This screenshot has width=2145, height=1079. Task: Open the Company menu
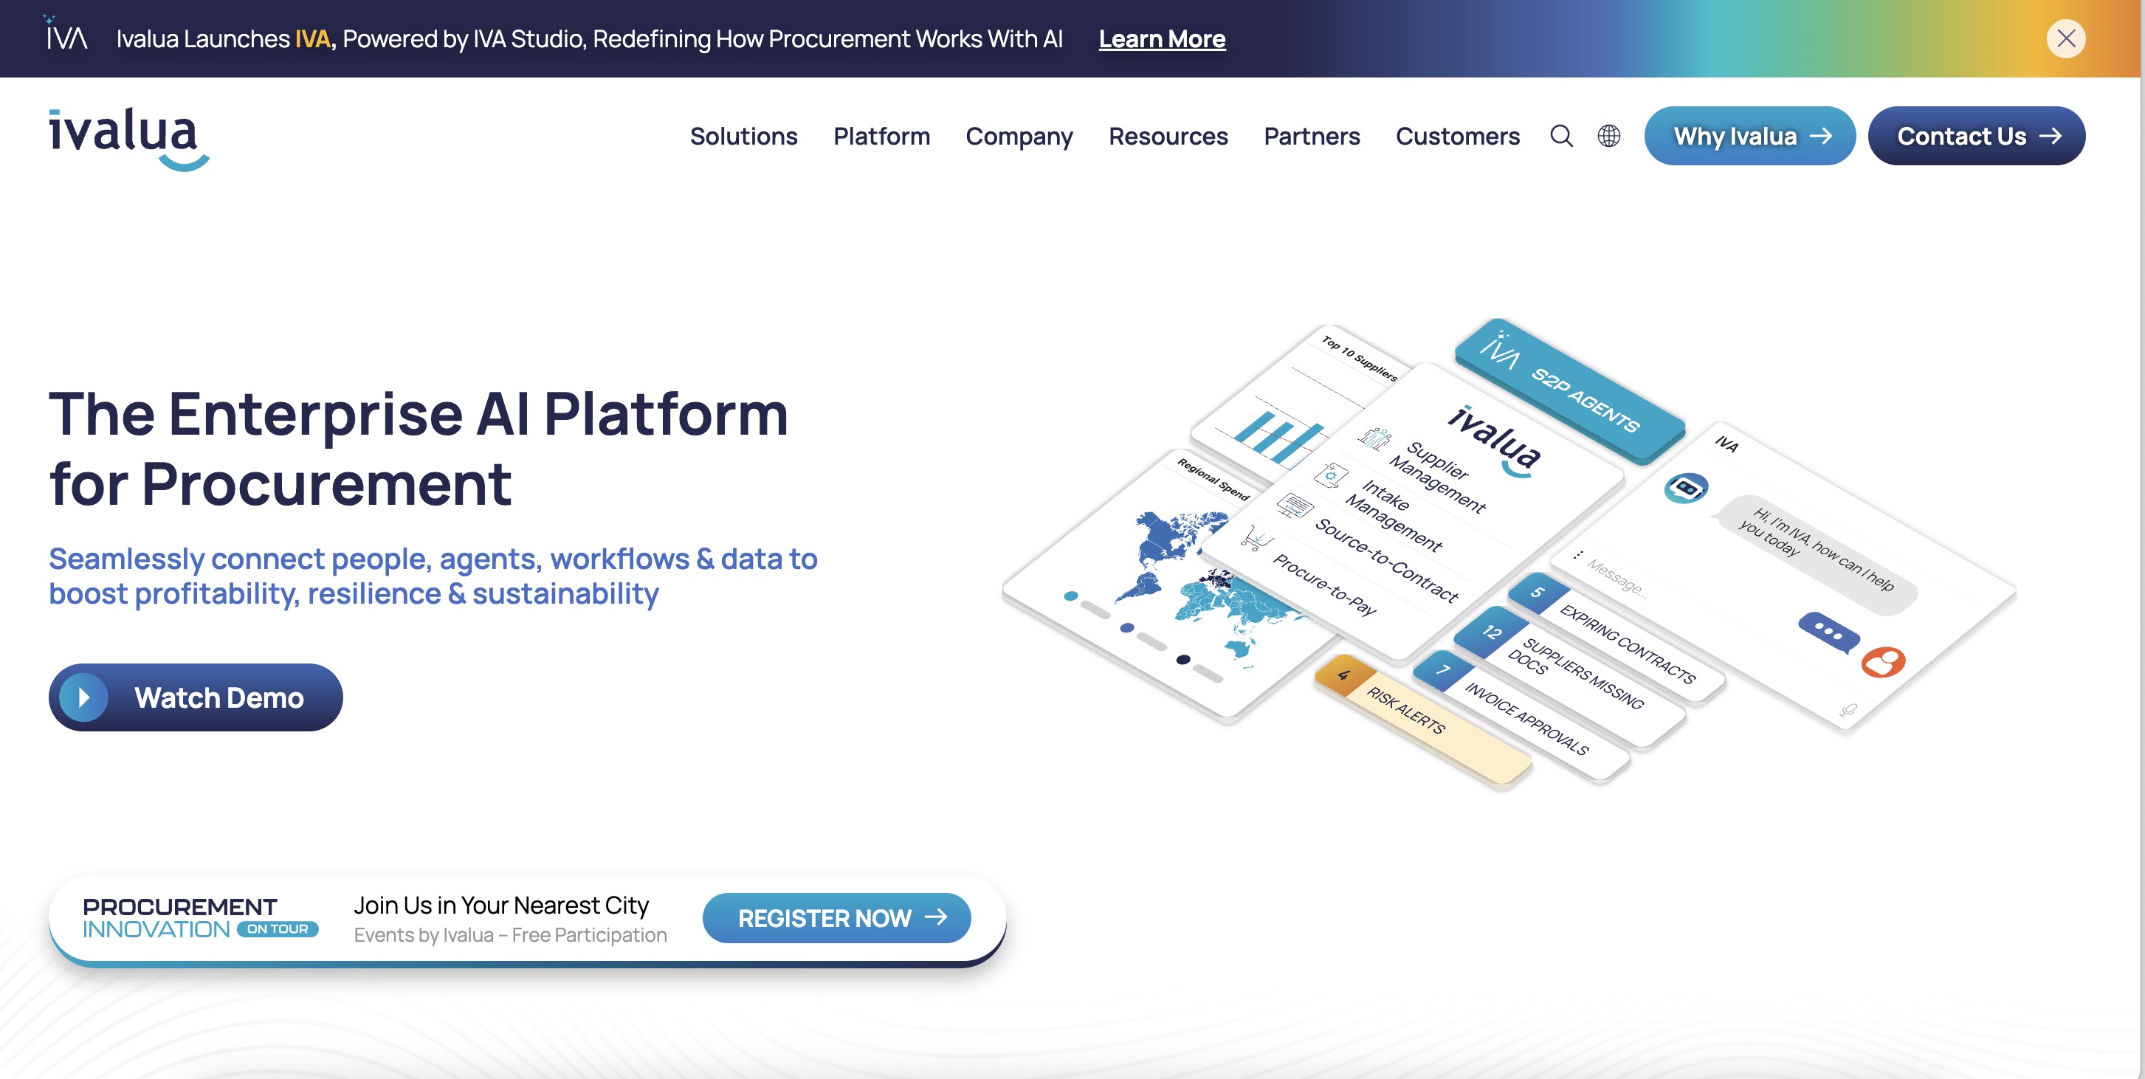click(x=1019, y=136)
